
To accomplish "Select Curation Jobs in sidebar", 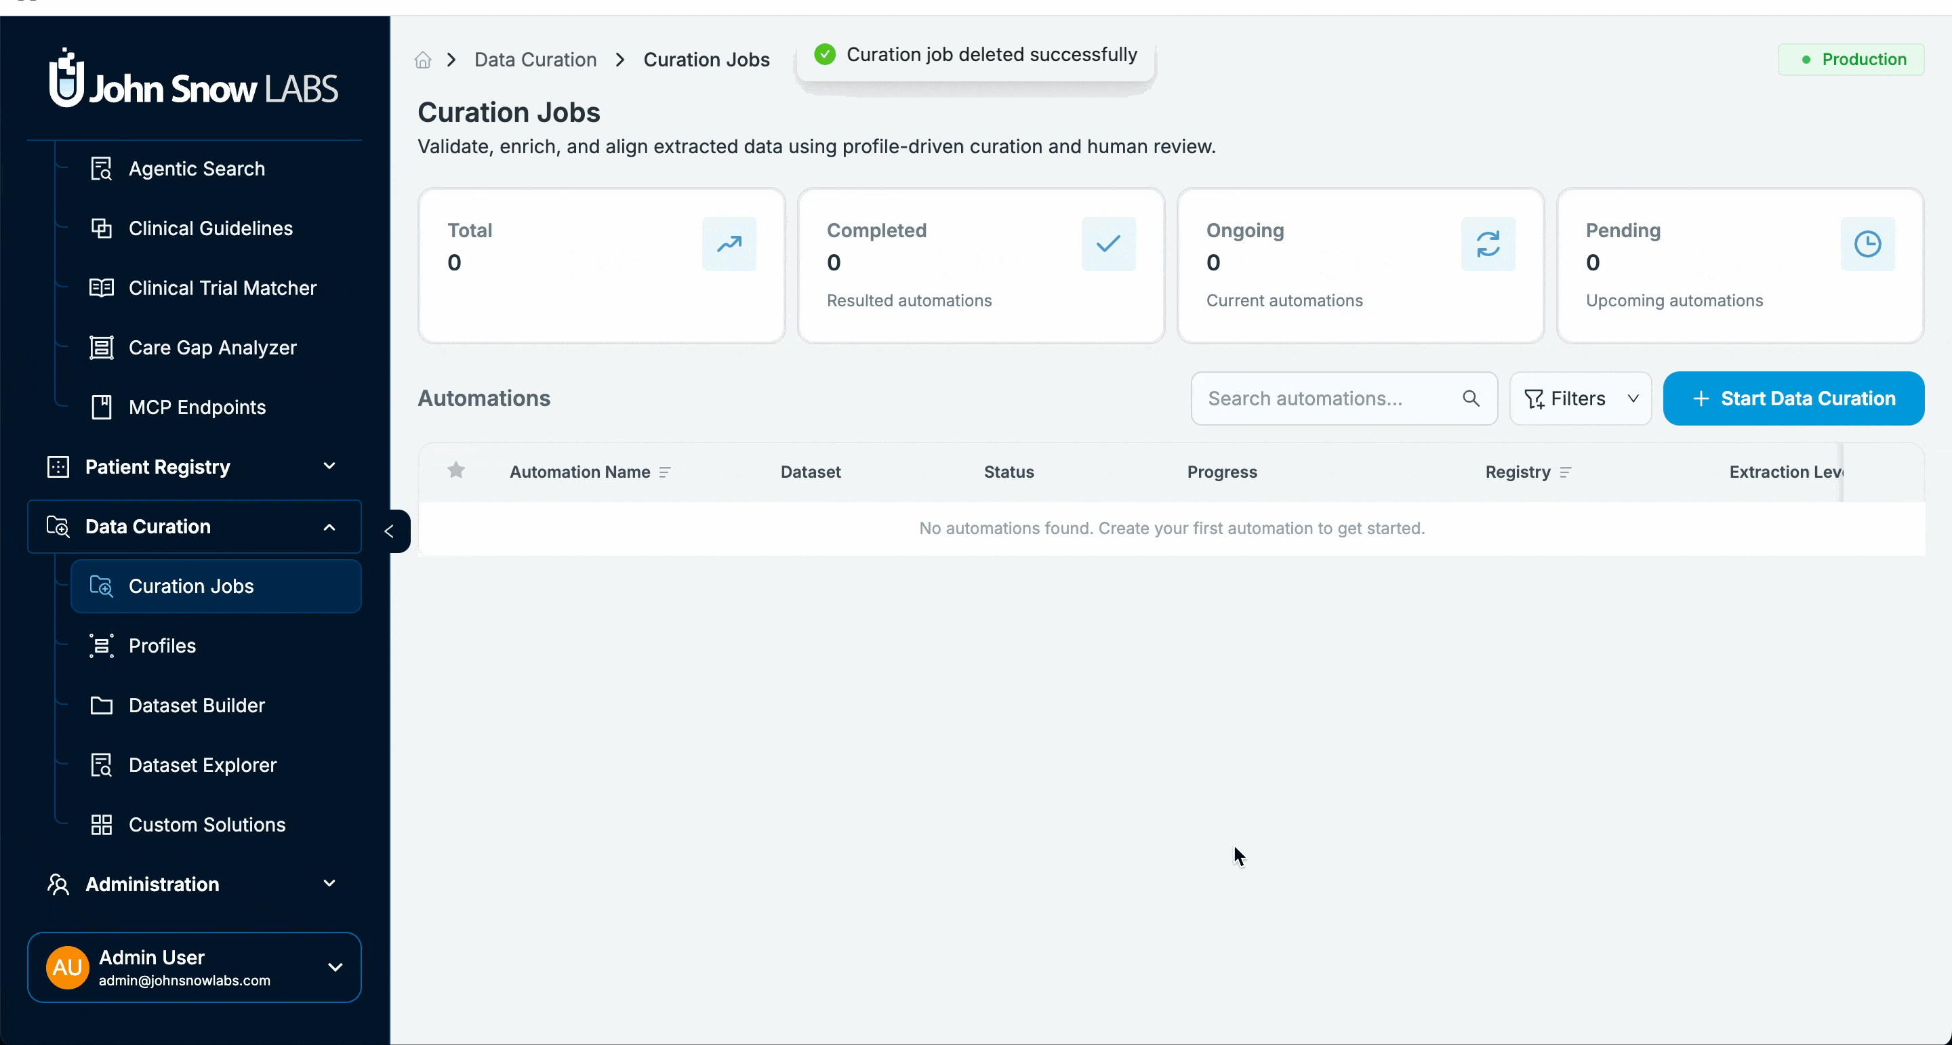I will (x=216, y=586).
